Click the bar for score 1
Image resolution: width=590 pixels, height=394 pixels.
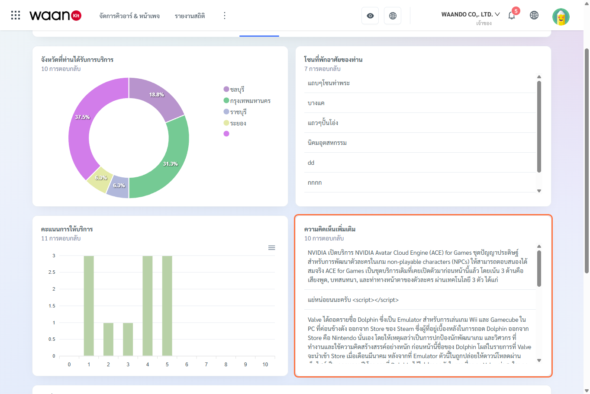point(89,306)
